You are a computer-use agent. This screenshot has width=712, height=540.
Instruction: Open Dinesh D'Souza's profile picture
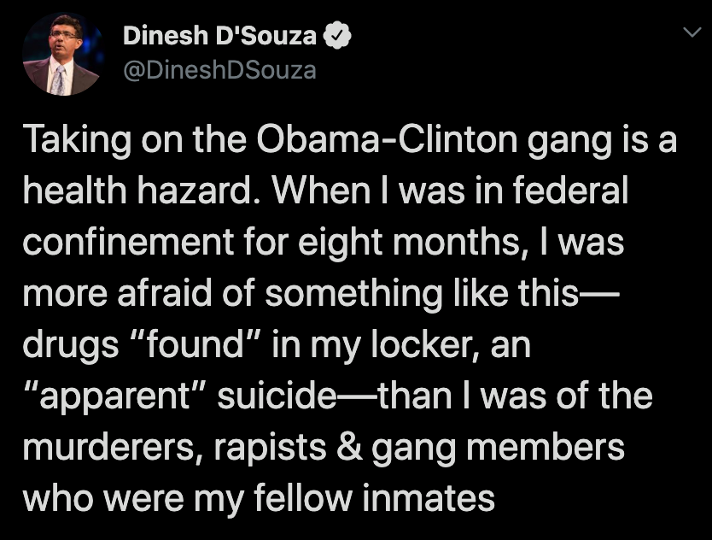pyautogui.click(x=62, y=55)
